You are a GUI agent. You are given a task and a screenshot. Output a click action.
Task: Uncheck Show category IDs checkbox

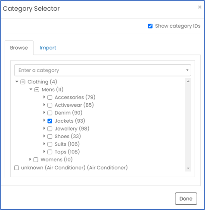pyautogui.click(x=150, y=26)
